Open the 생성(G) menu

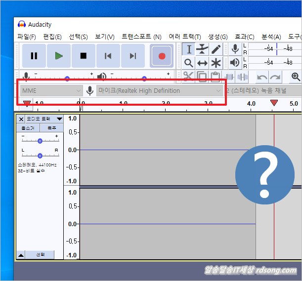click(218, 37)
